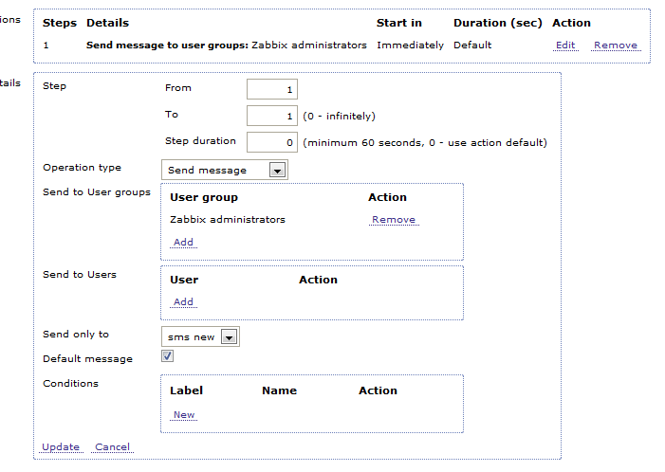
Task: Click Zabbix administrators in User group table
Action: click(x=227, y=220)
